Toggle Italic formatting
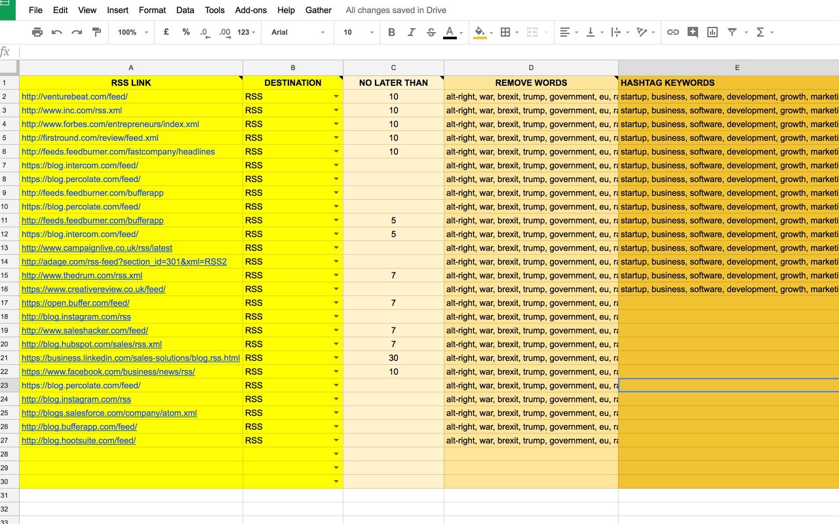The image size is (839, 524). [411, 32]
